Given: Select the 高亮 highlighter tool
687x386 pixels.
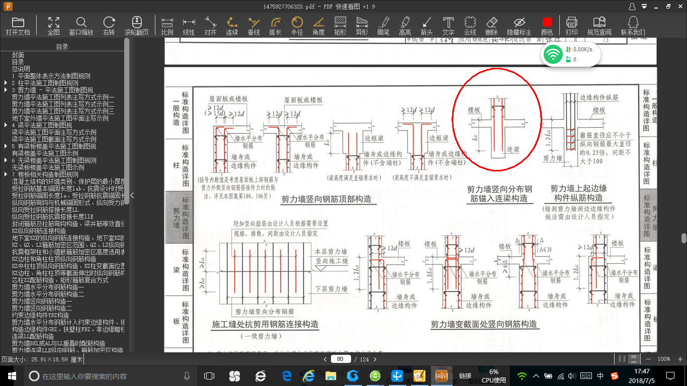Looking at the screenshot, I should (x=405, y=26).
